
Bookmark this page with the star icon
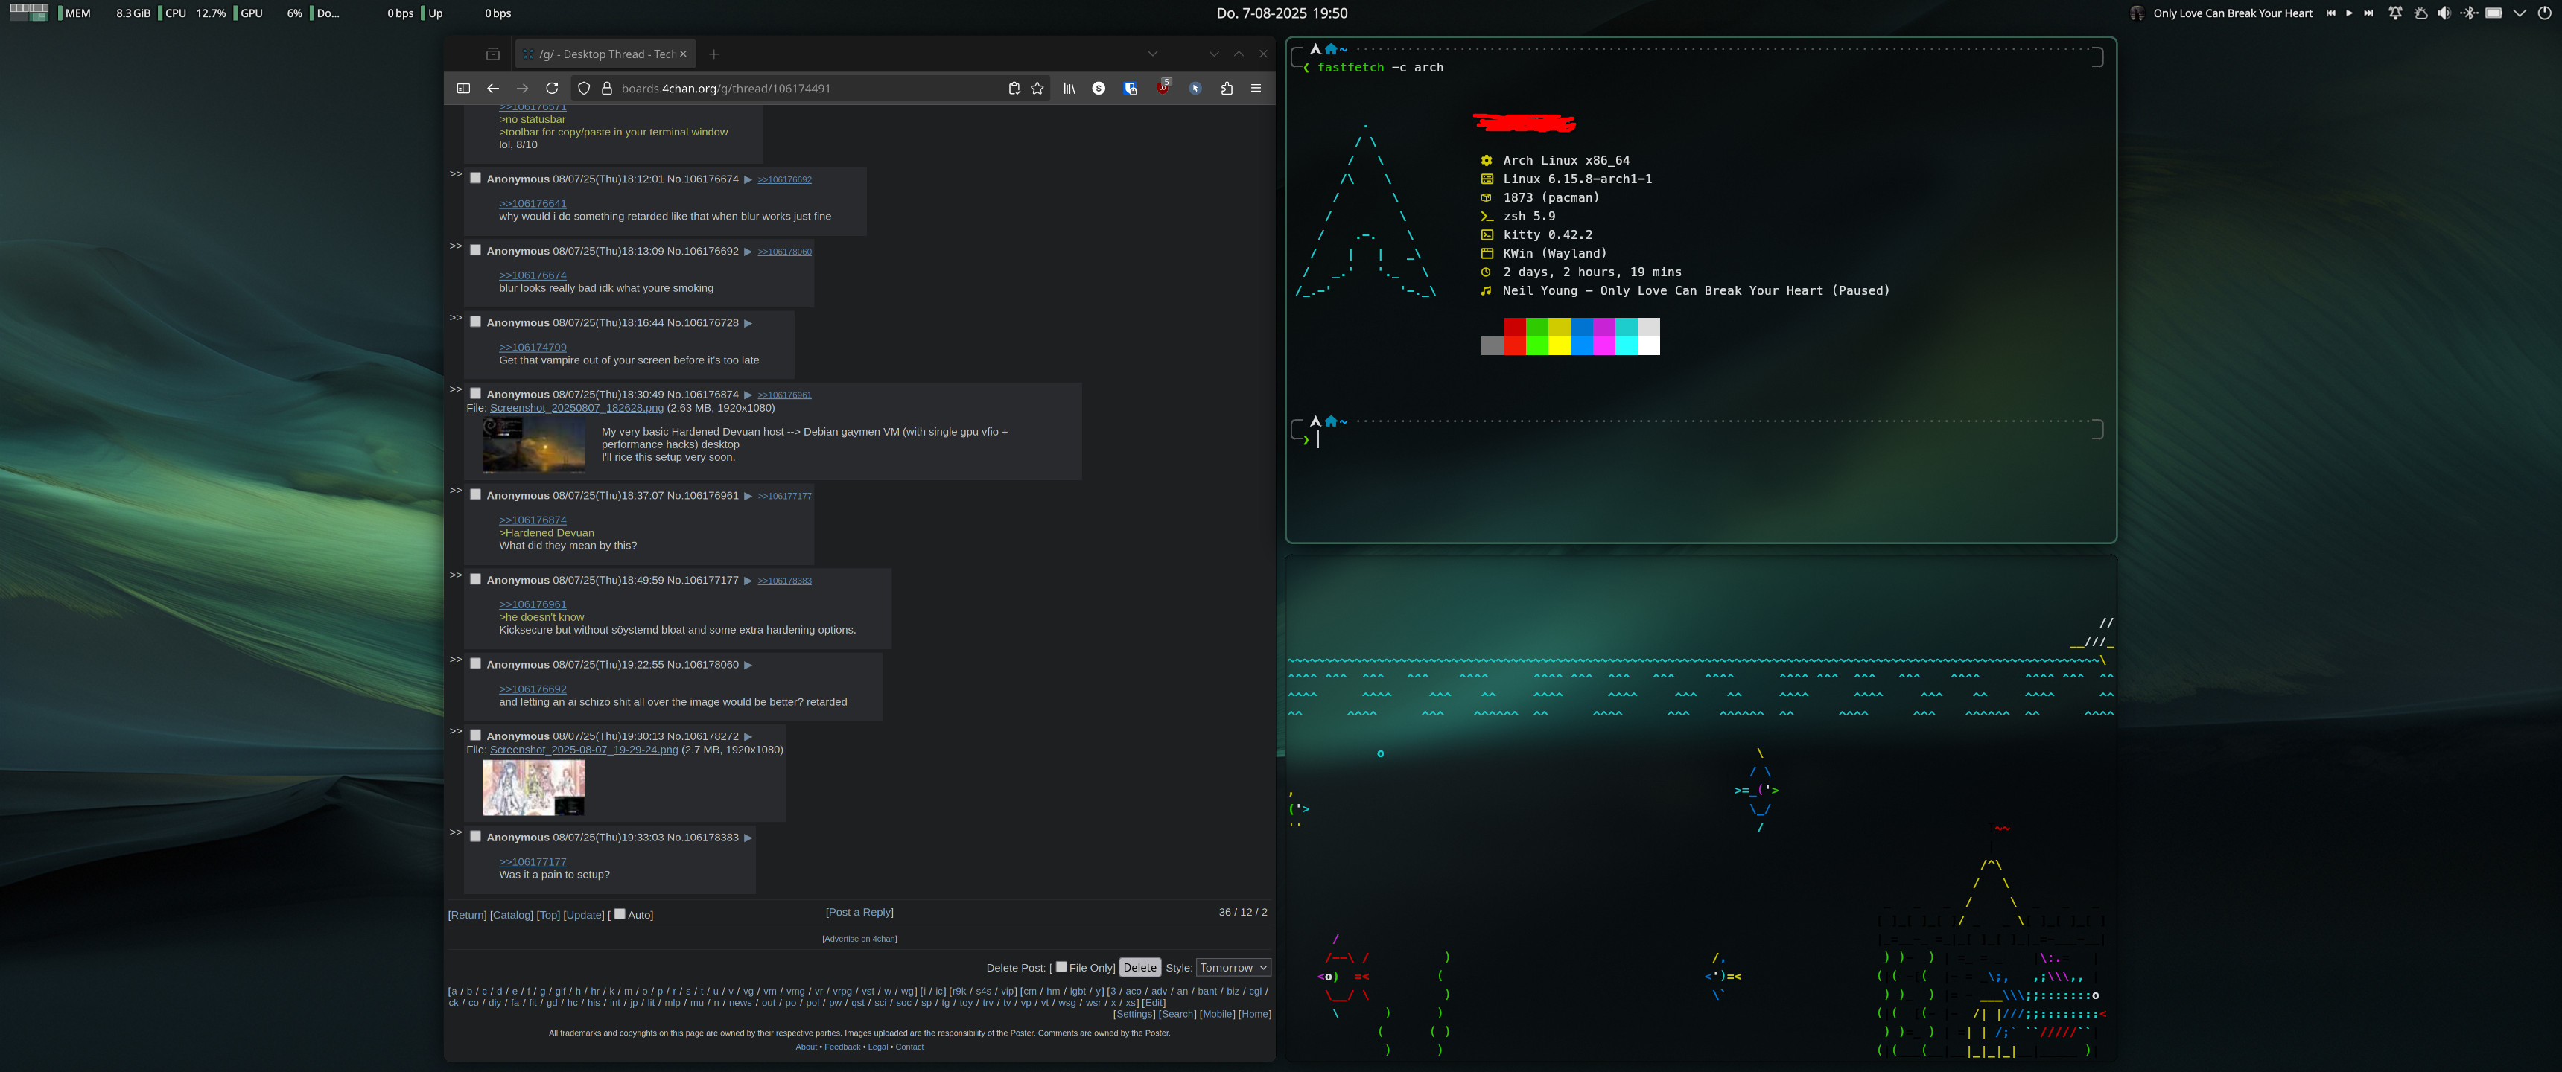[1037, 89]
